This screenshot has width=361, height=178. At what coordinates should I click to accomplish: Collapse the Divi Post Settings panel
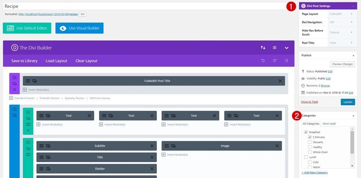click(x=353, y=6)
